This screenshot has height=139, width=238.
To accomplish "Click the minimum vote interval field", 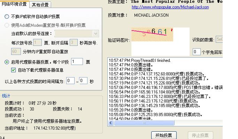I will (x=70, y=81).
